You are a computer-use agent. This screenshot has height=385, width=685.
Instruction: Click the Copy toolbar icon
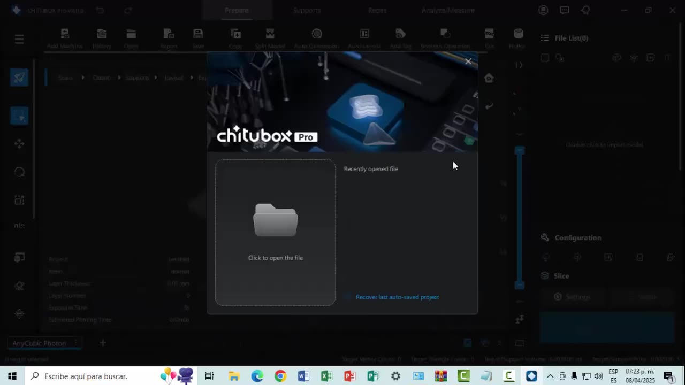235,38
